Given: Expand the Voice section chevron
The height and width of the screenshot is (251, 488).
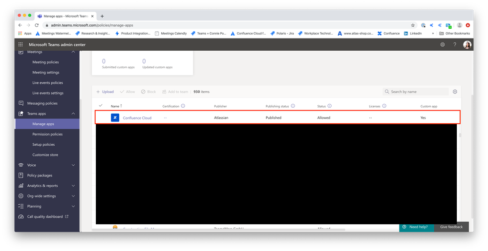Looking at the screenshot, I should click(73, 165).
